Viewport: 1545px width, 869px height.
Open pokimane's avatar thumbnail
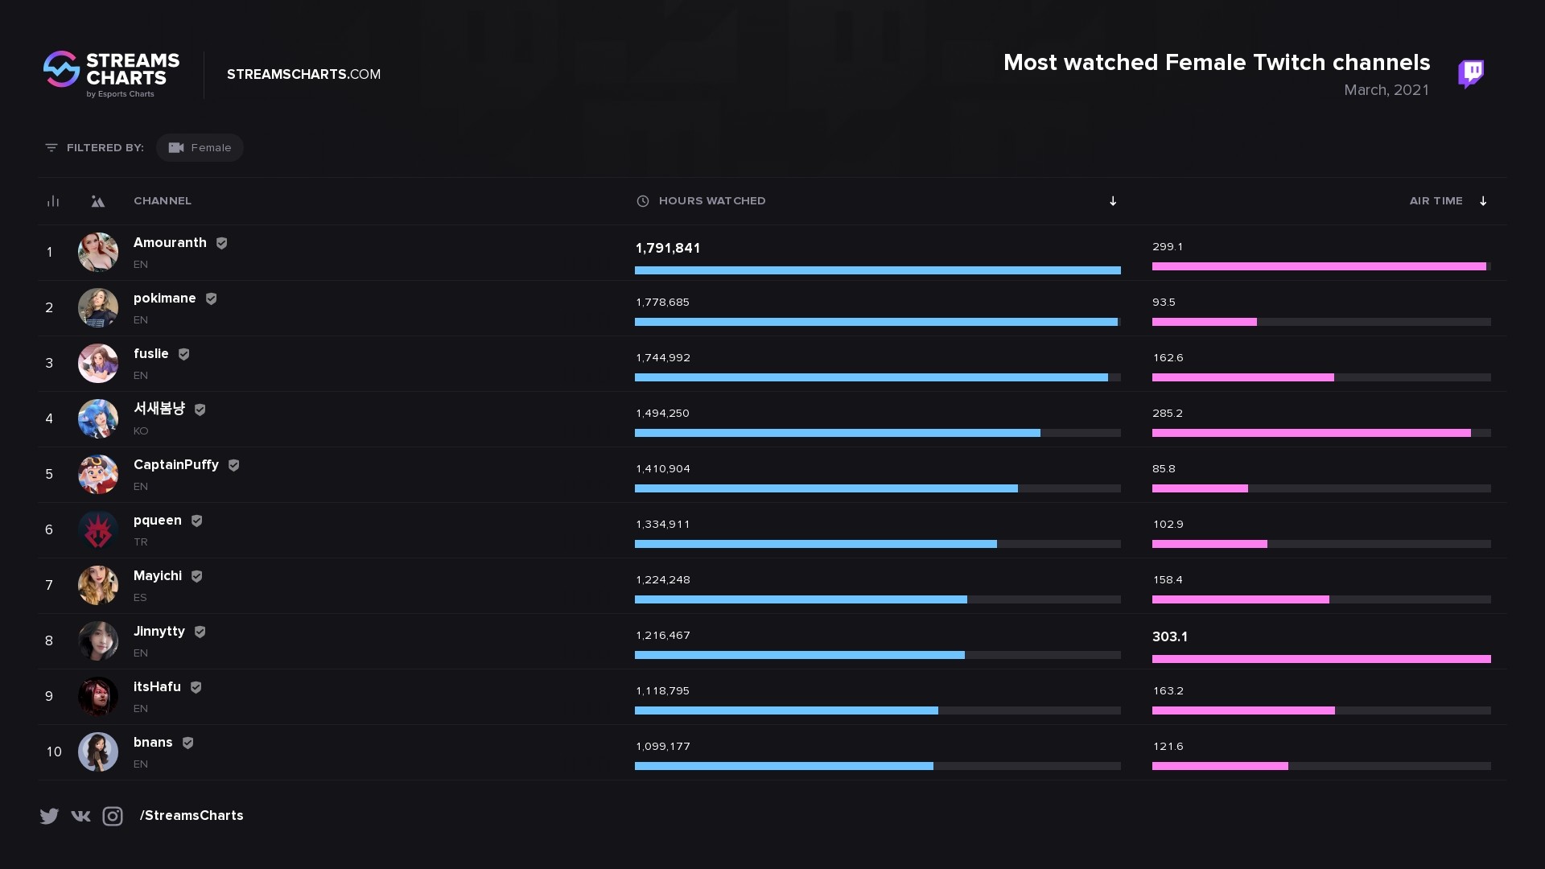tap(98, 308)
